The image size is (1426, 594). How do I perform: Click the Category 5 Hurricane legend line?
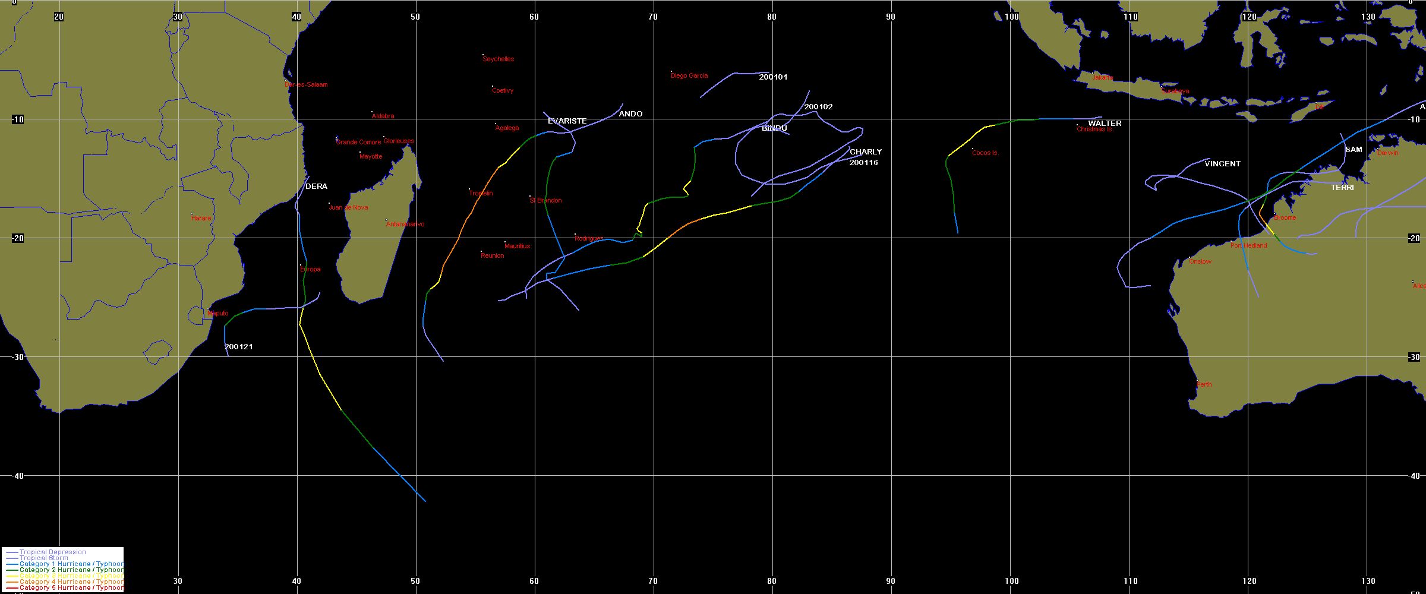12,588
